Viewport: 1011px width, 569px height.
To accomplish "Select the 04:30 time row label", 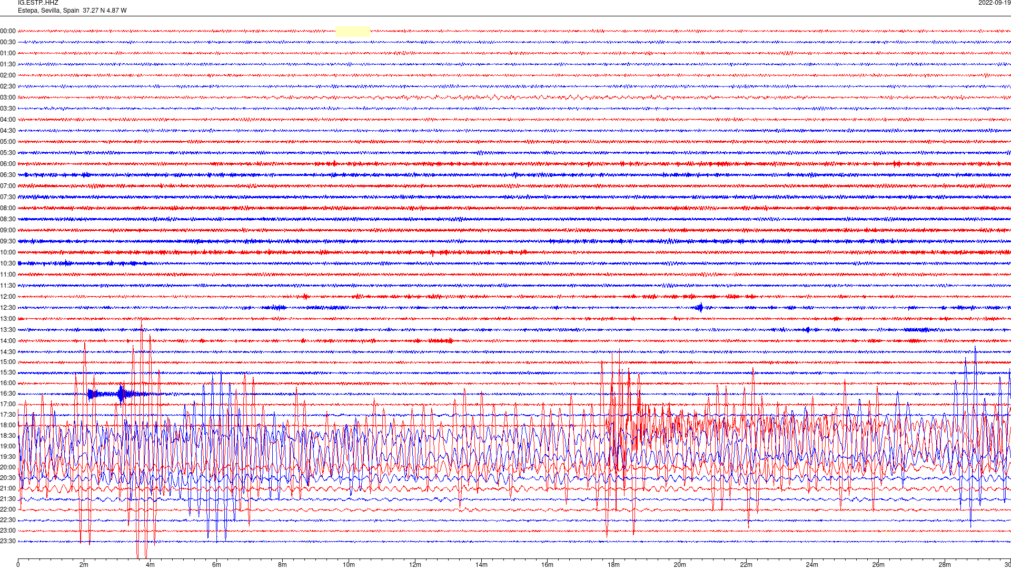I will coord(8,131).
